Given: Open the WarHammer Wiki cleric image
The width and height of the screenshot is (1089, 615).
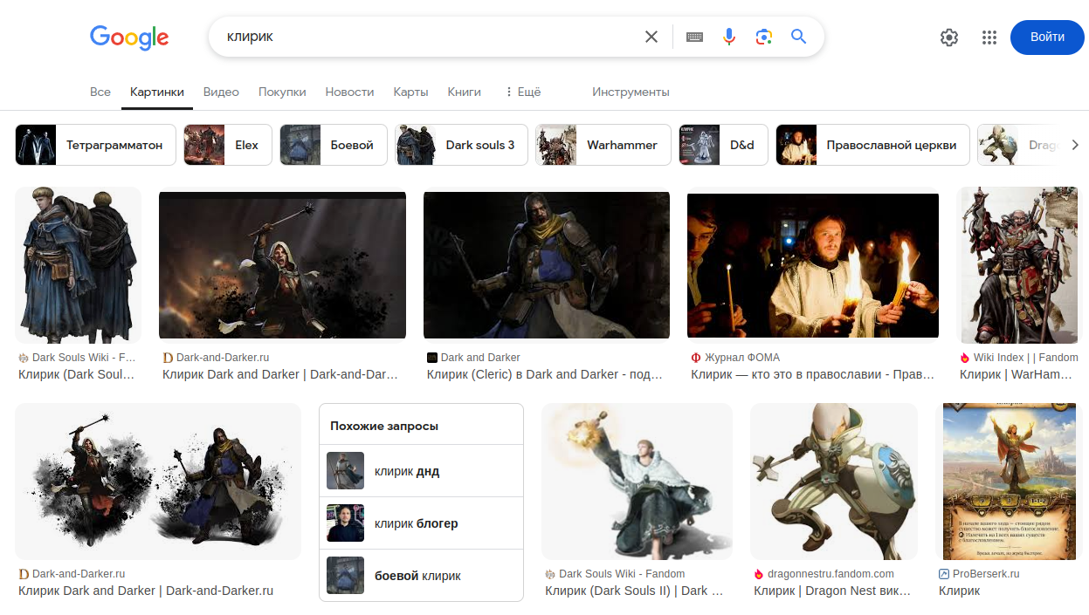Looking at the screenshot, I should tap(1019, 265).
